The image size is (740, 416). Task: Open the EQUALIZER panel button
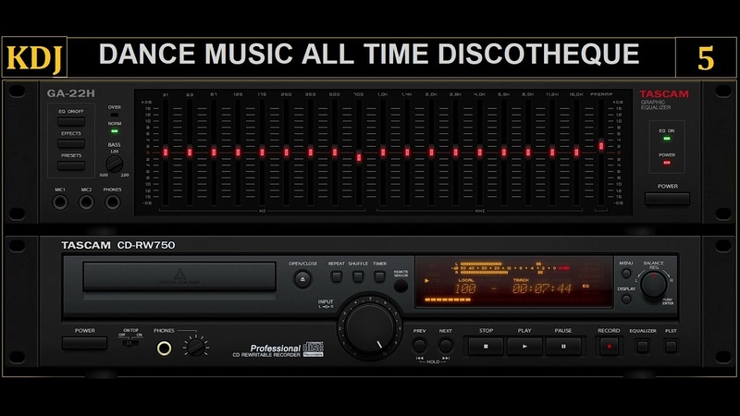pyautogui.click(x=642, y=347)
